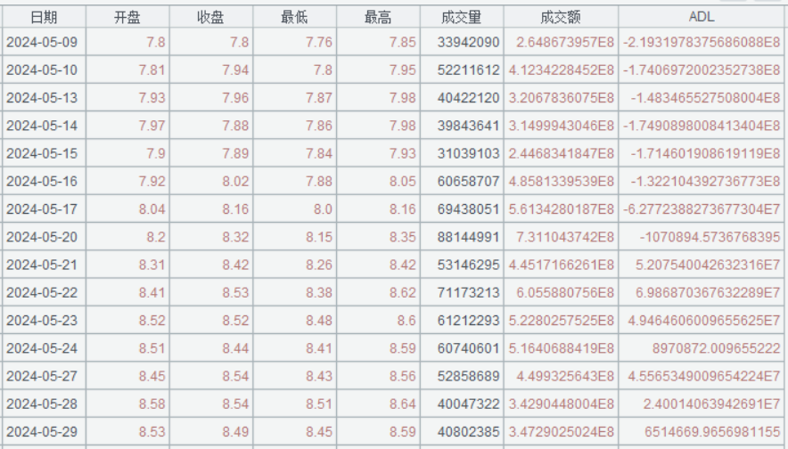Select date cell 2024-05-23
The width and height of the screenshot is (788, 449).
click(x=42, y=321)
